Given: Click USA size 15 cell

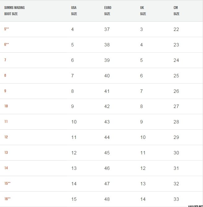Looking at the screenshot, I should tap(74, 199).
